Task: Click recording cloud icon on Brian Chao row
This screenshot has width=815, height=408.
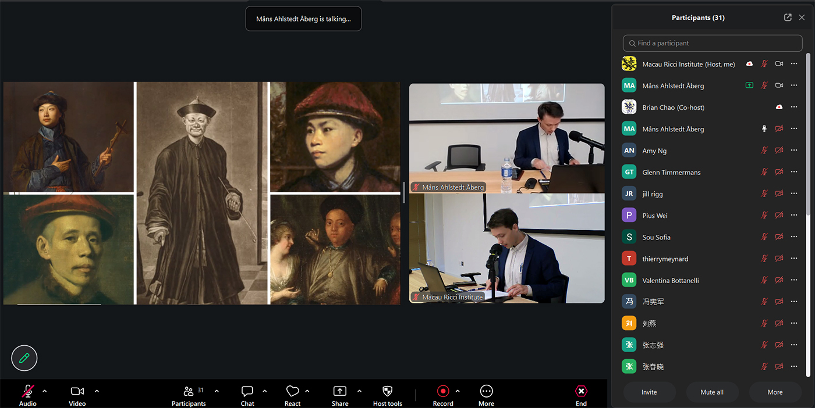Action: (779, 107)
